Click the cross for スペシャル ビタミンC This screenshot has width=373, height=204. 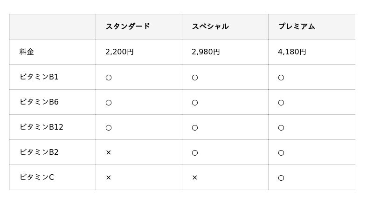tap(195, 178)
